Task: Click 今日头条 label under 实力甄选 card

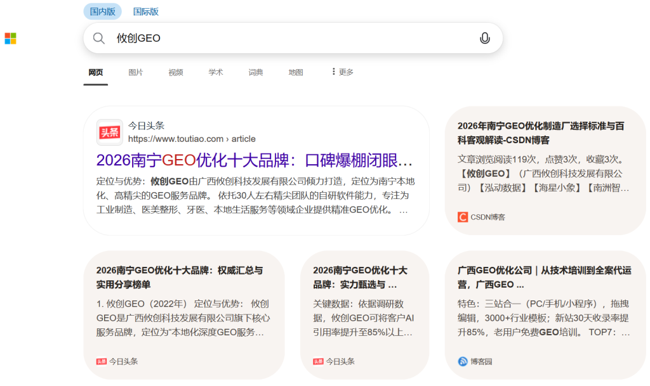Action: (x=340, y=361)
